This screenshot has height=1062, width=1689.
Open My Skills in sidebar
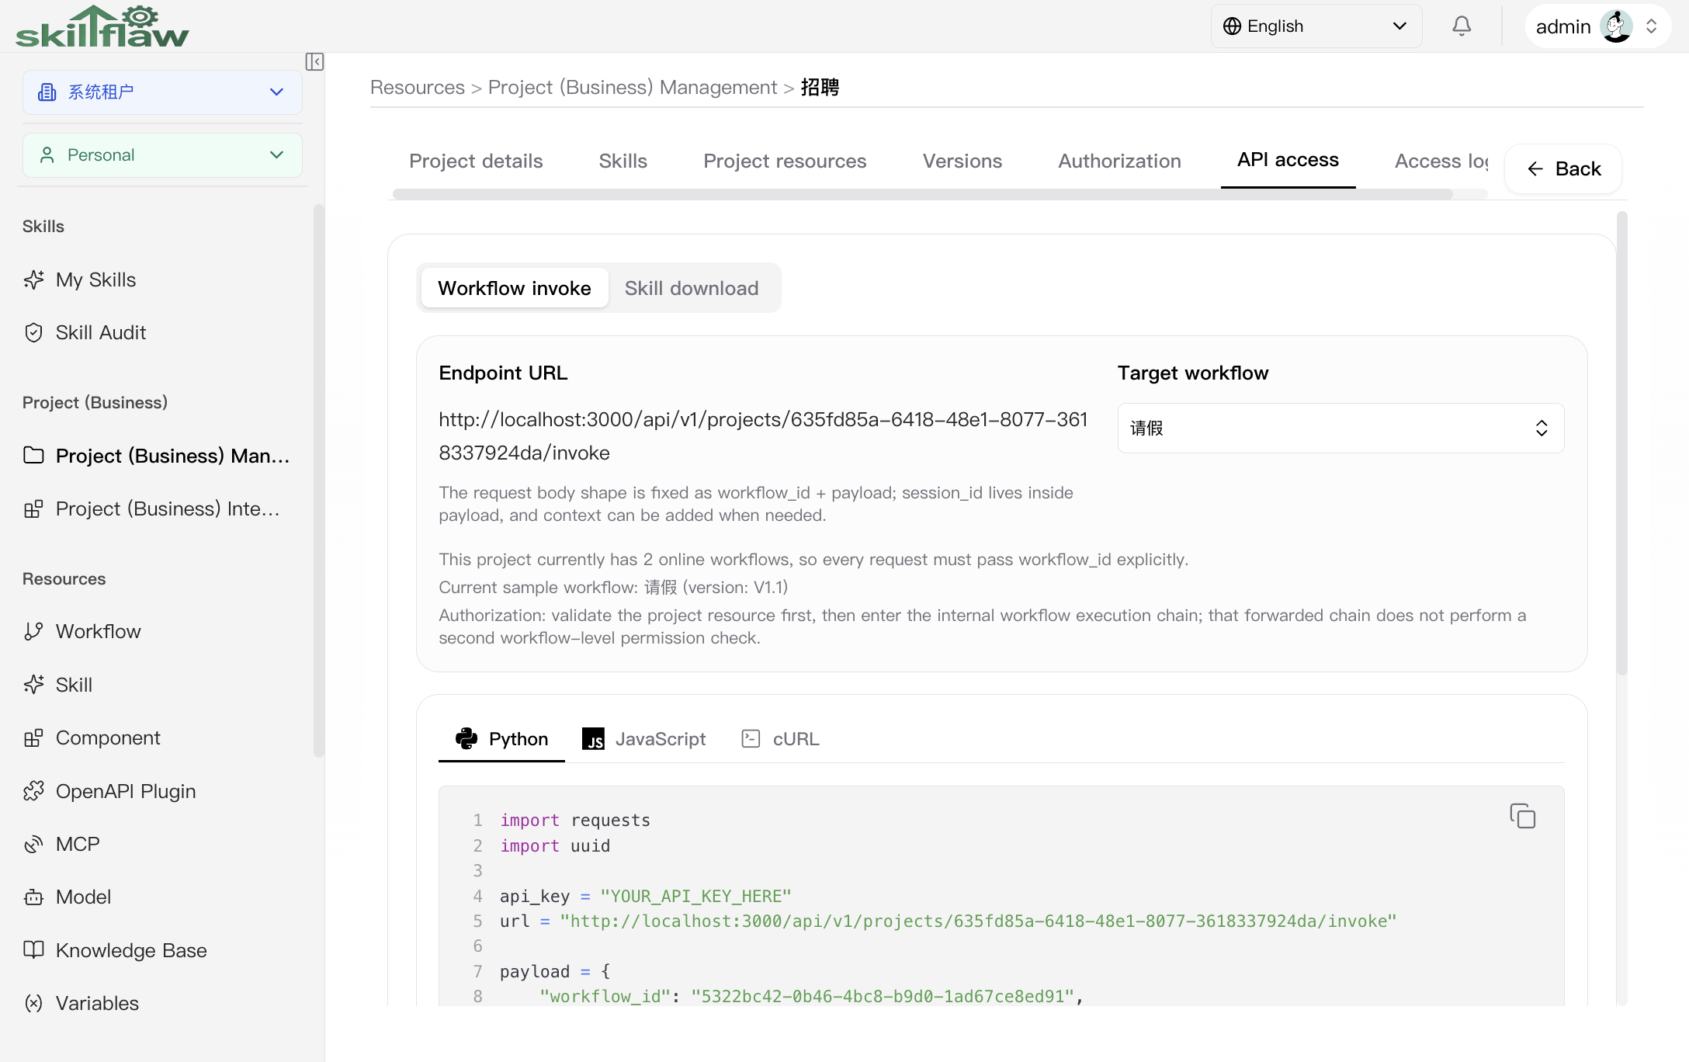point(162,279)
